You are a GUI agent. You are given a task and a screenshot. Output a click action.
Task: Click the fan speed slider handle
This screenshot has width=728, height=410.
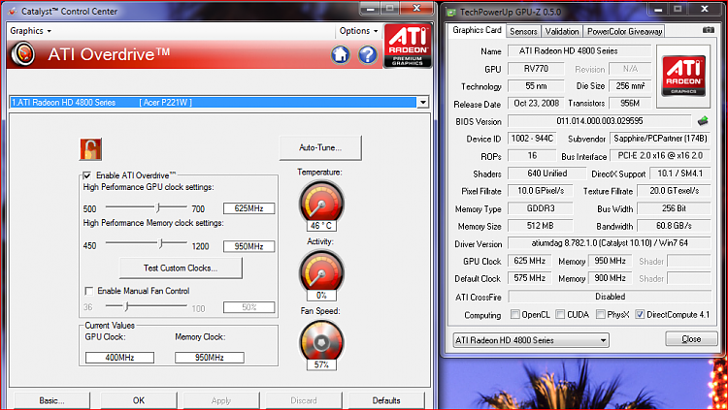coord(126,305)
